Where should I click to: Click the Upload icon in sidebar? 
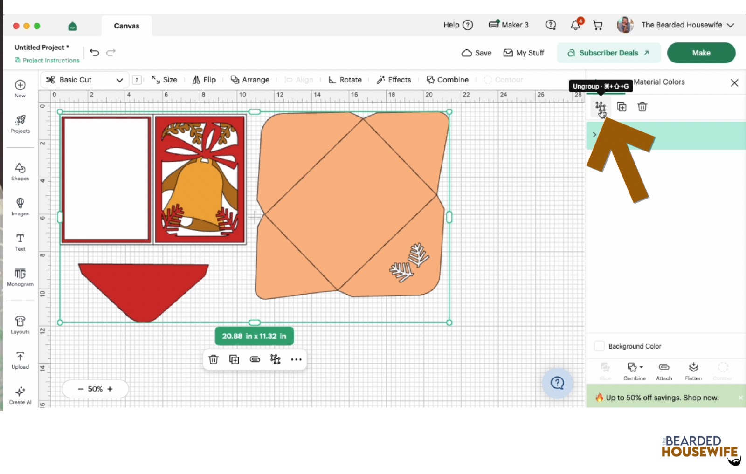20,360
